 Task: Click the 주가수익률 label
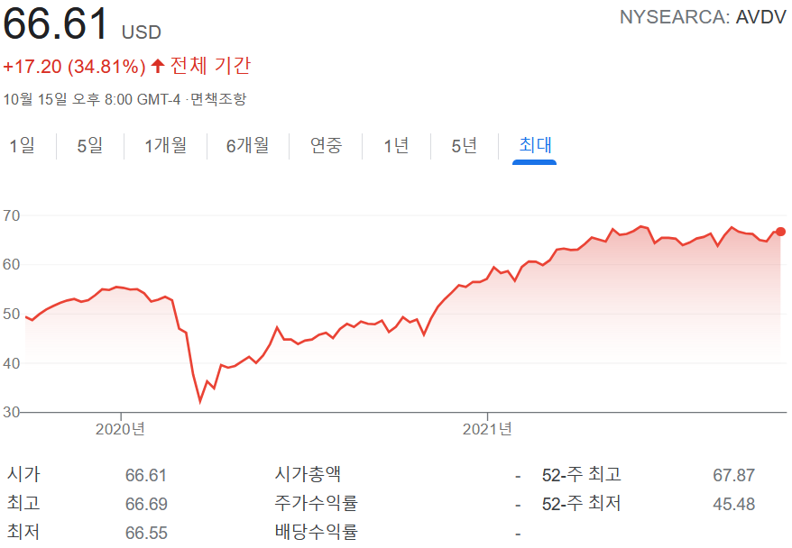coord(317,503)
